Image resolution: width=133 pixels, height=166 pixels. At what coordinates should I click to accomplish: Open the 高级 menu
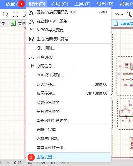(x=126, y=4)
